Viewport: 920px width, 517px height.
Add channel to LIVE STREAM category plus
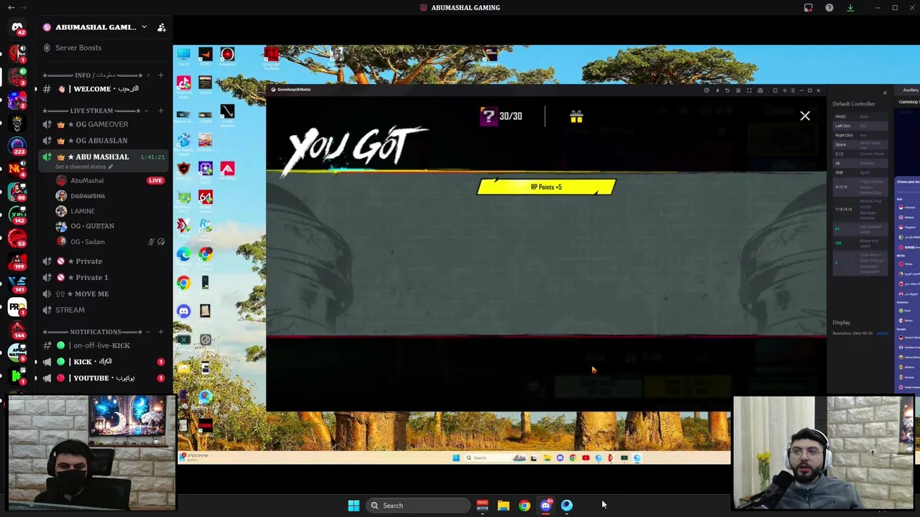click(160, 111)
